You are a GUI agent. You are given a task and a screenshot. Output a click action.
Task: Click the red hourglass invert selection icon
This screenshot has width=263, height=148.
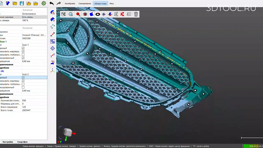pyautogui.click(x=123, y=14)
